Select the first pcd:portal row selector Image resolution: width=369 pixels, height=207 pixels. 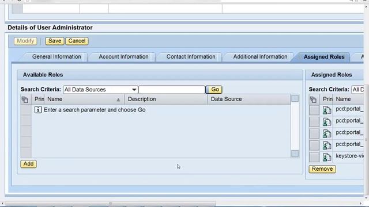point(314,110)
